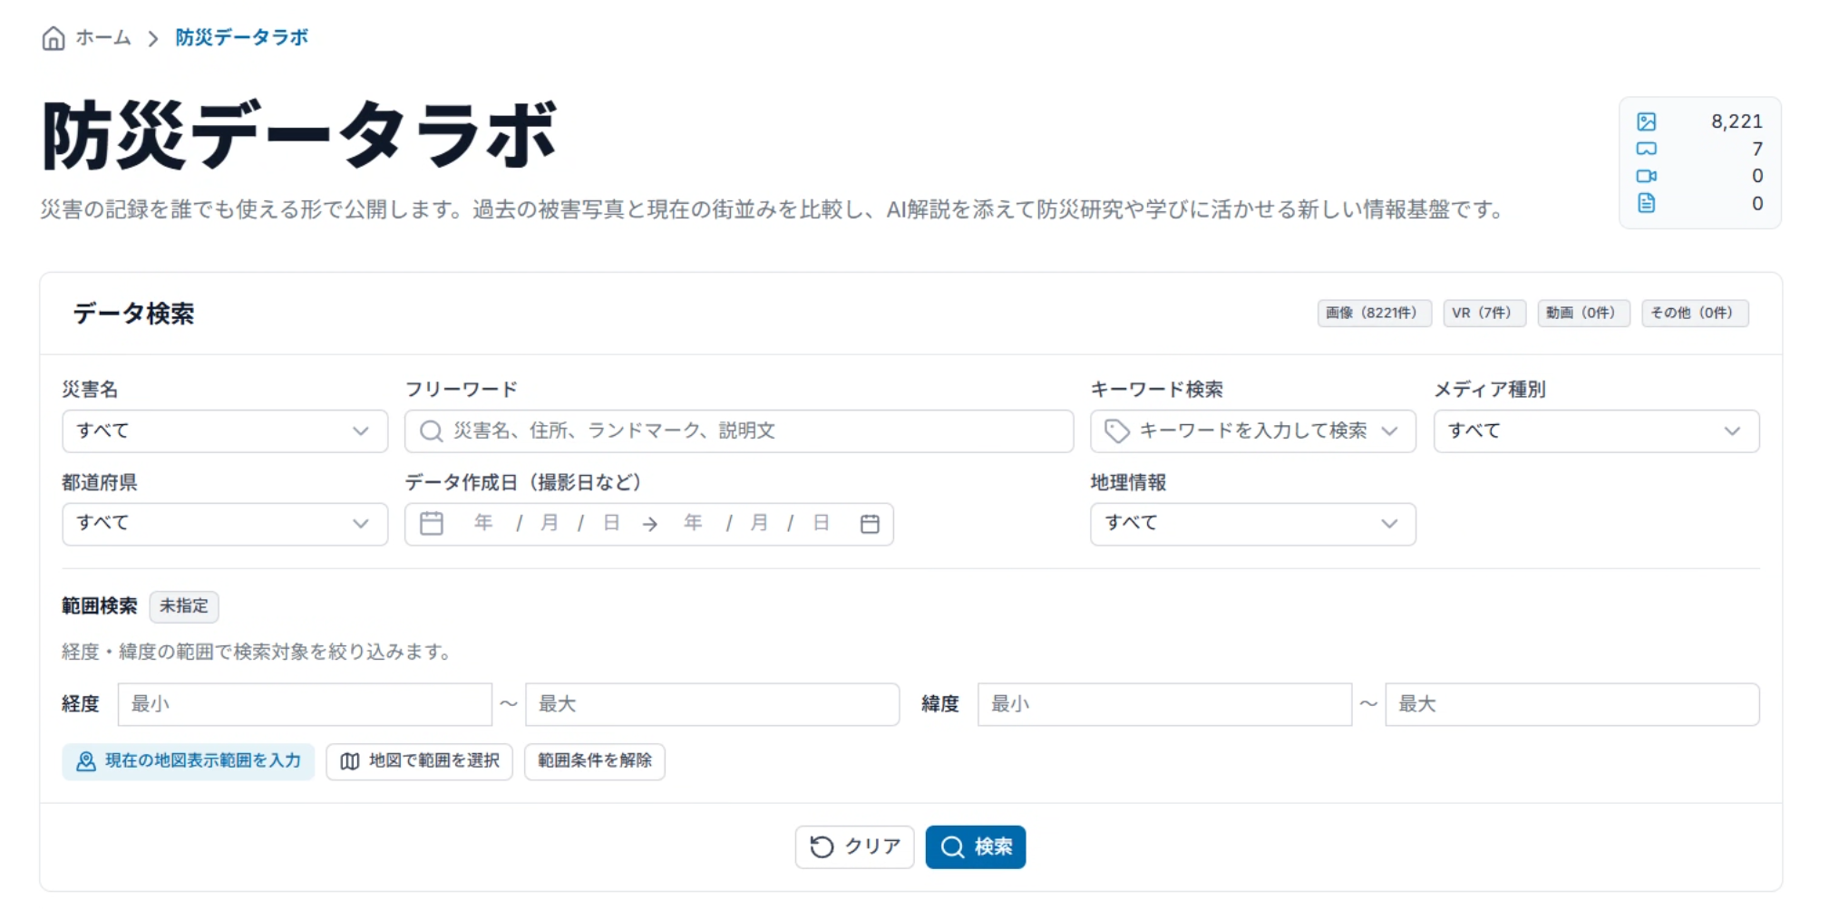Click the home icon in breadcrumb

point(54,38)
